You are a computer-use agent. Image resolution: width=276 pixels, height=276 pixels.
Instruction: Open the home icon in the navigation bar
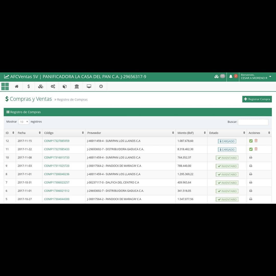(x=17, y=86)
